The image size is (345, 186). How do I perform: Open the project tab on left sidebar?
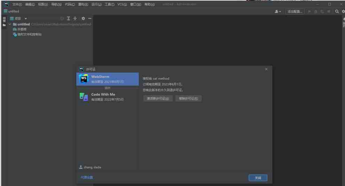(4, 22)
